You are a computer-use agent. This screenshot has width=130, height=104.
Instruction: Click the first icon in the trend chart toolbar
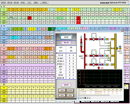click(x=79, y=98)
